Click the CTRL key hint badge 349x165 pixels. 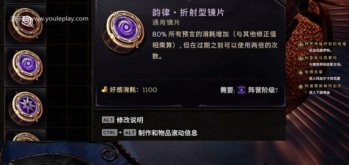109,133
